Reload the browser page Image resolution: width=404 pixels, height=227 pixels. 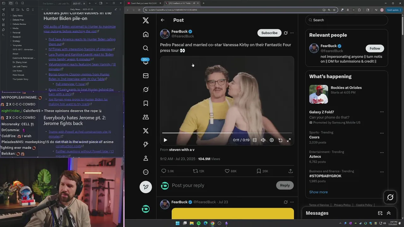pyautogui.click(x=139, y=10)
